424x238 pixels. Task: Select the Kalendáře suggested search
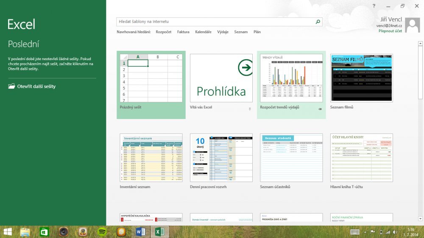(x=203, y=32)
